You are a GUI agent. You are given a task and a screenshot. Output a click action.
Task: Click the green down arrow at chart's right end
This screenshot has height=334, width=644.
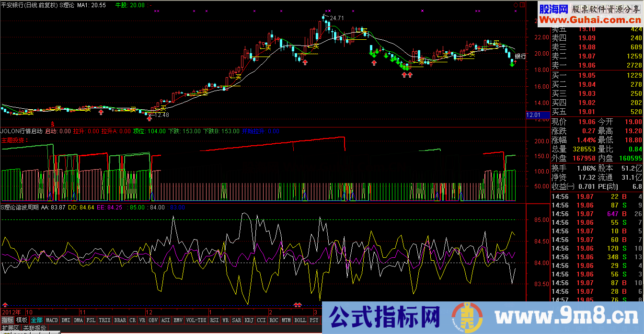pos(512,64)
